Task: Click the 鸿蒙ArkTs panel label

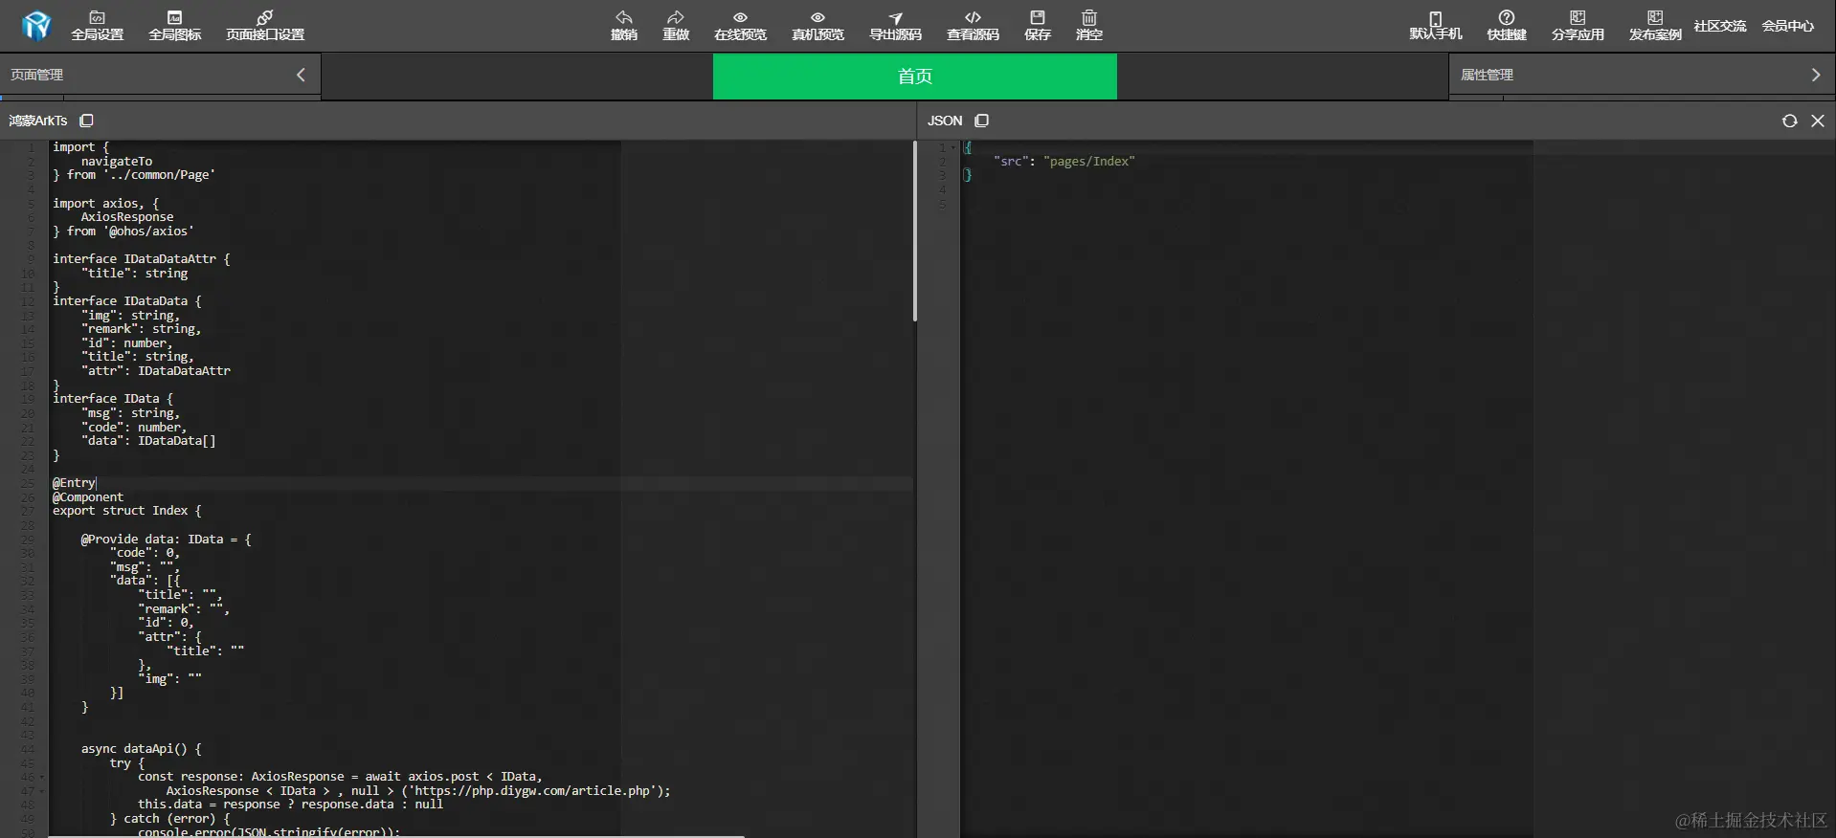Action: [38, 121]
